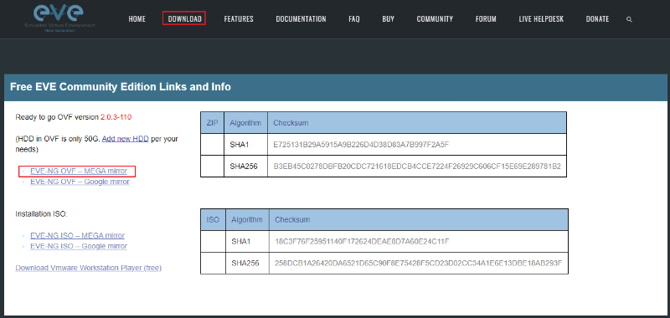Screen dimensions: 670x318
Task: Open the COMMUNITY menu item
Action: tap(435, 19)
